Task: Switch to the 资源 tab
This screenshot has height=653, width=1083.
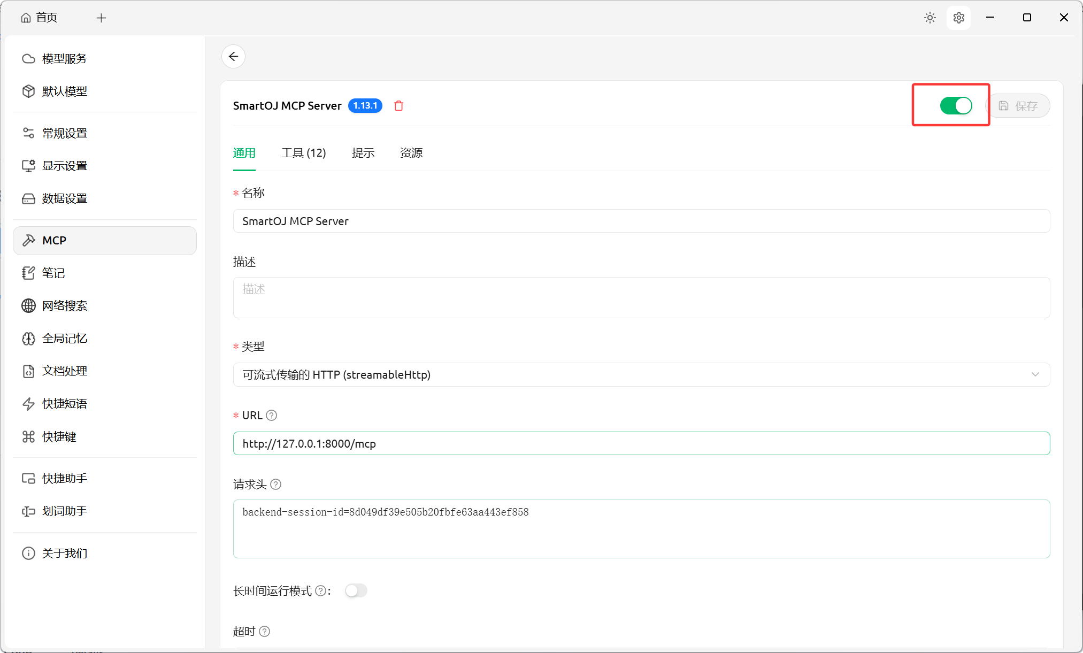Action: click(x=411, y=153)
